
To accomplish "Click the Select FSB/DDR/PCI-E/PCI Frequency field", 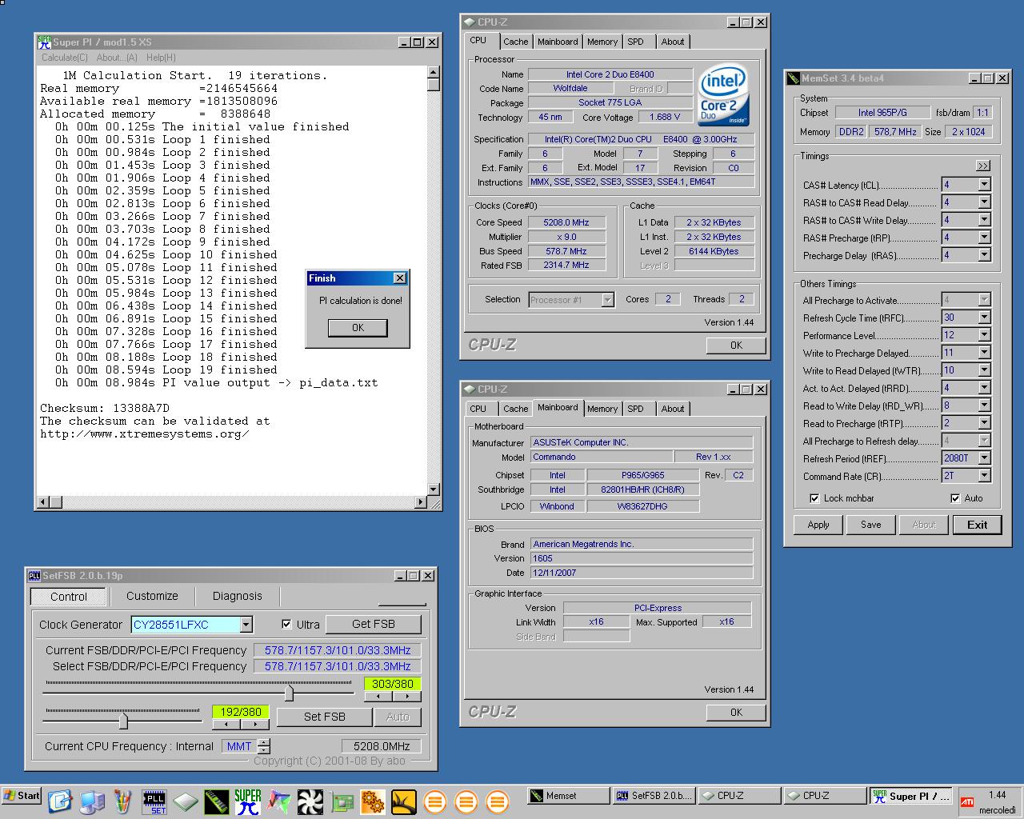I will 338,666.
